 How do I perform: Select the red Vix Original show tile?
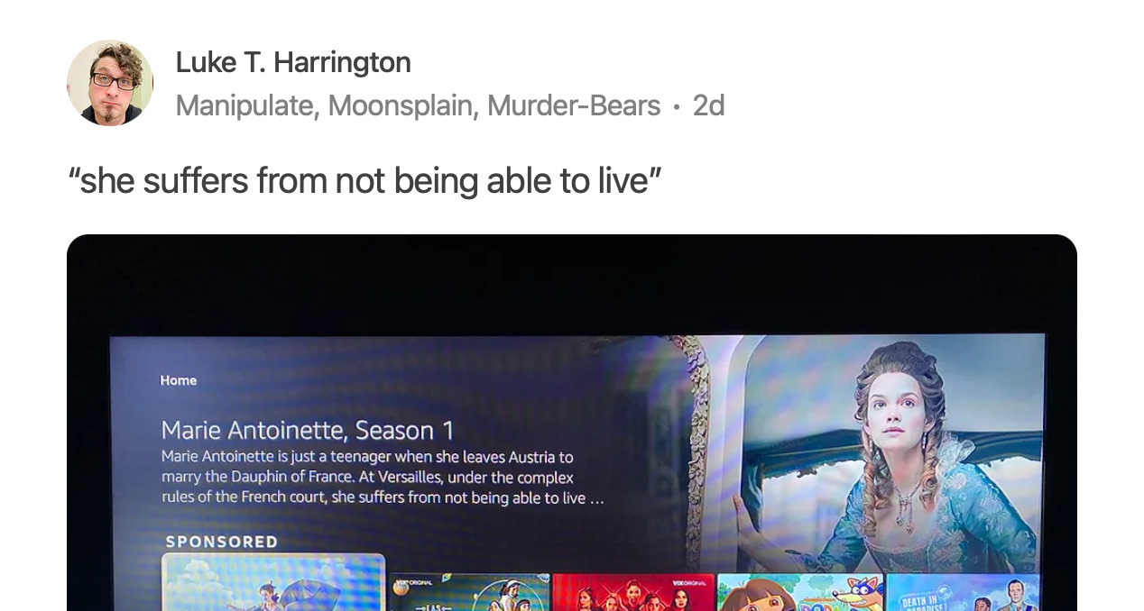pyautogui.click(x=633, y=592)
